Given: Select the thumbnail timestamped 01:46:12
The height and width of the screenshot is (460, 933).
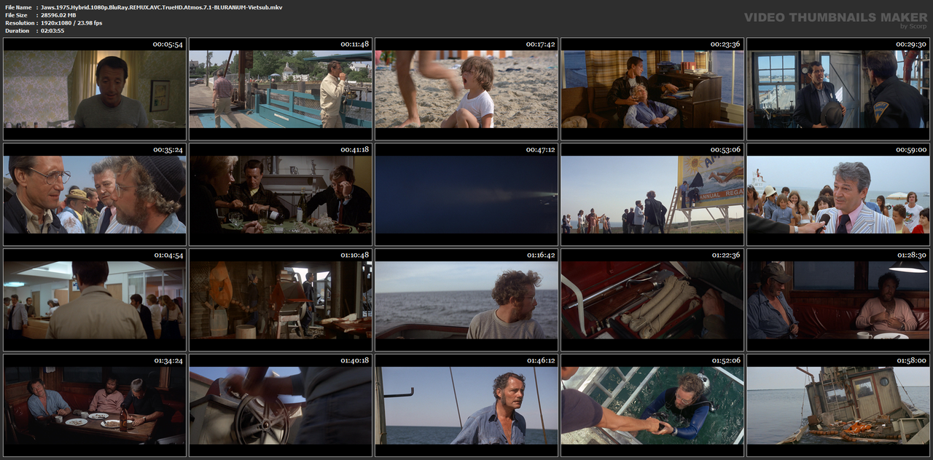Looking at the screenshot, I should click(x=466, y=405).
